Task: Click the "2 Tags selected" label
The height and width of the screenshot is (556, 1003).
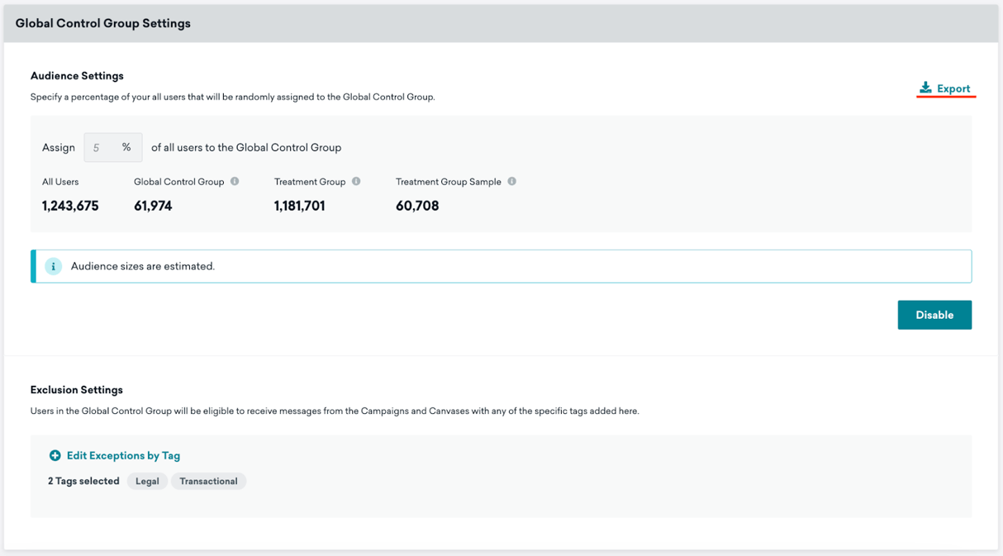Action: click(x=83, y=481)
